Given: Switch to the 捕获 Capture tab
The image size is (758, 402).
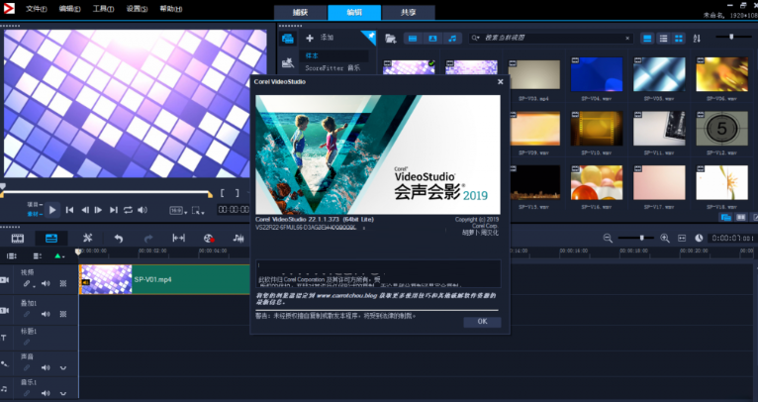Looking at the screenshot, I should point(300,13).
